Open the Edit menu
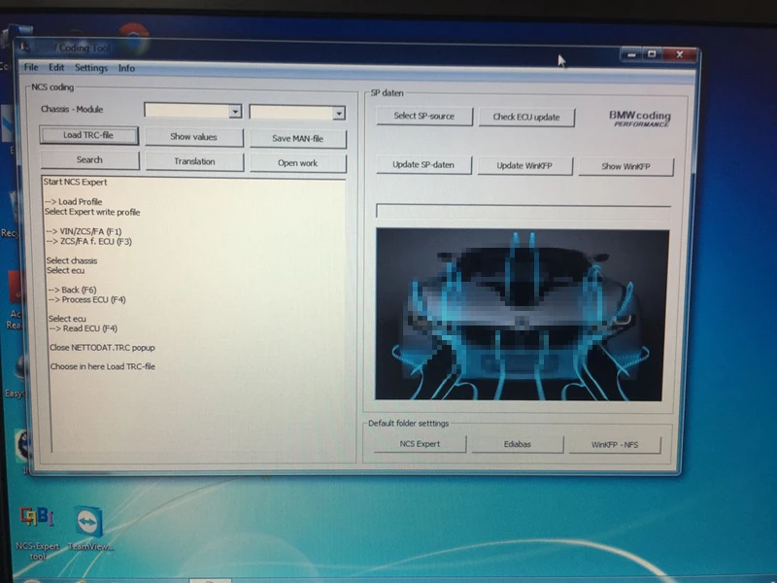Viewport: 777px width, 583px height. click(56, 67)
